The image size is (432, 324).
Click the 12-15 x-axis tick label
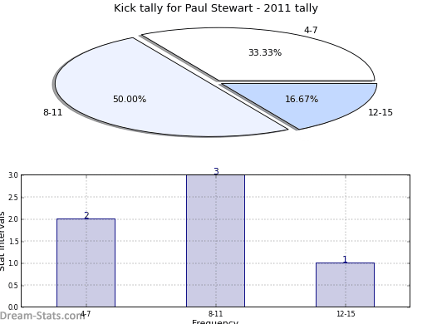(346, 314)
